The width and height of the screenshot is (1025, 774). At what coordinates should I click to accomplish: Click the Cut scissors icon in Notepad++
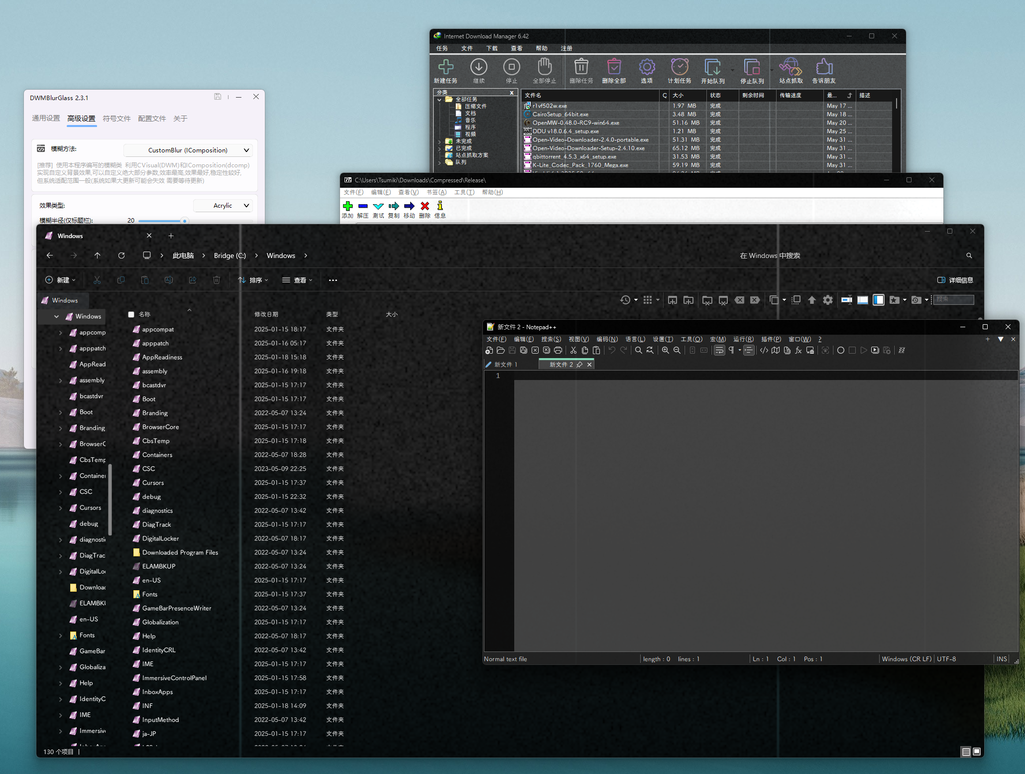pyautogui.click(x=573, y=350)
